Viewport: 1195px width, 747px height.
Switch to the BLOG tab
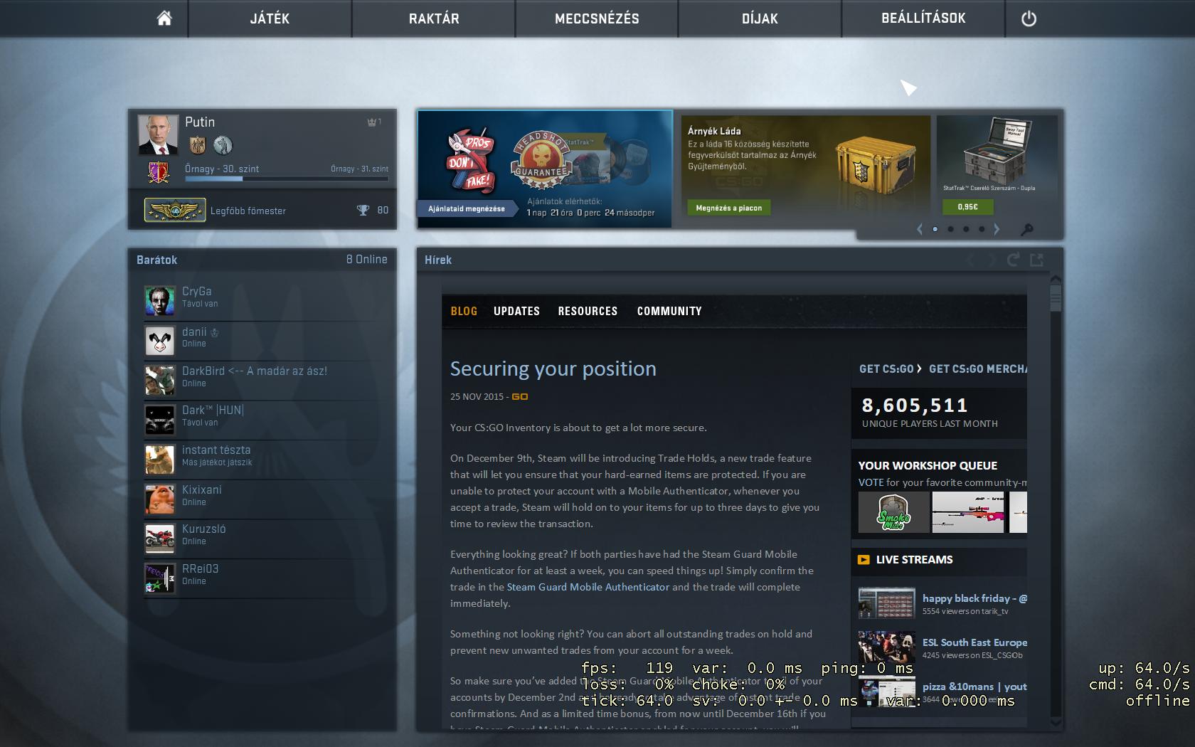click(464, 311)
